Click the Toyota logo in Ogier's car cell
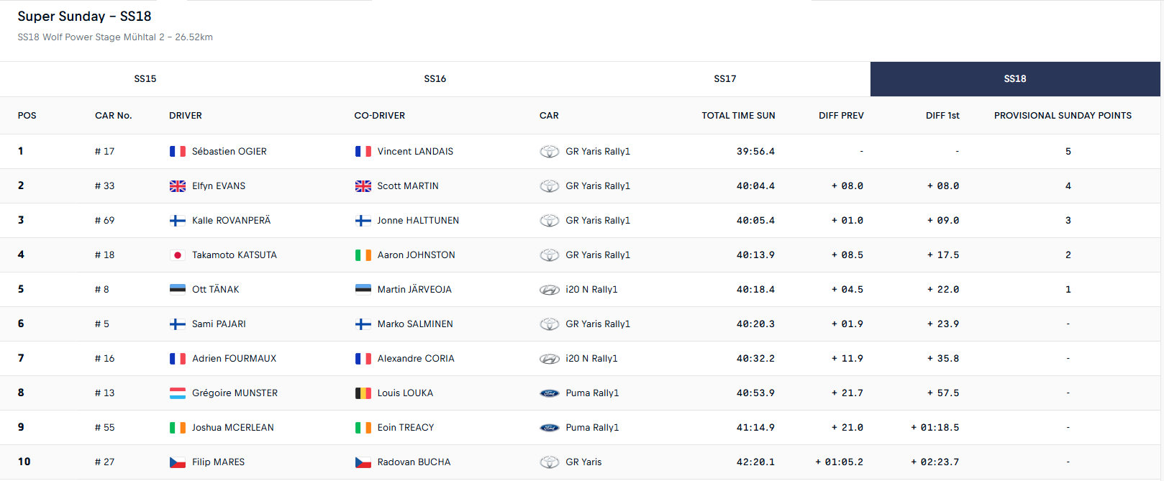This screenshot has width=1164, height=481. coord(550,152)
